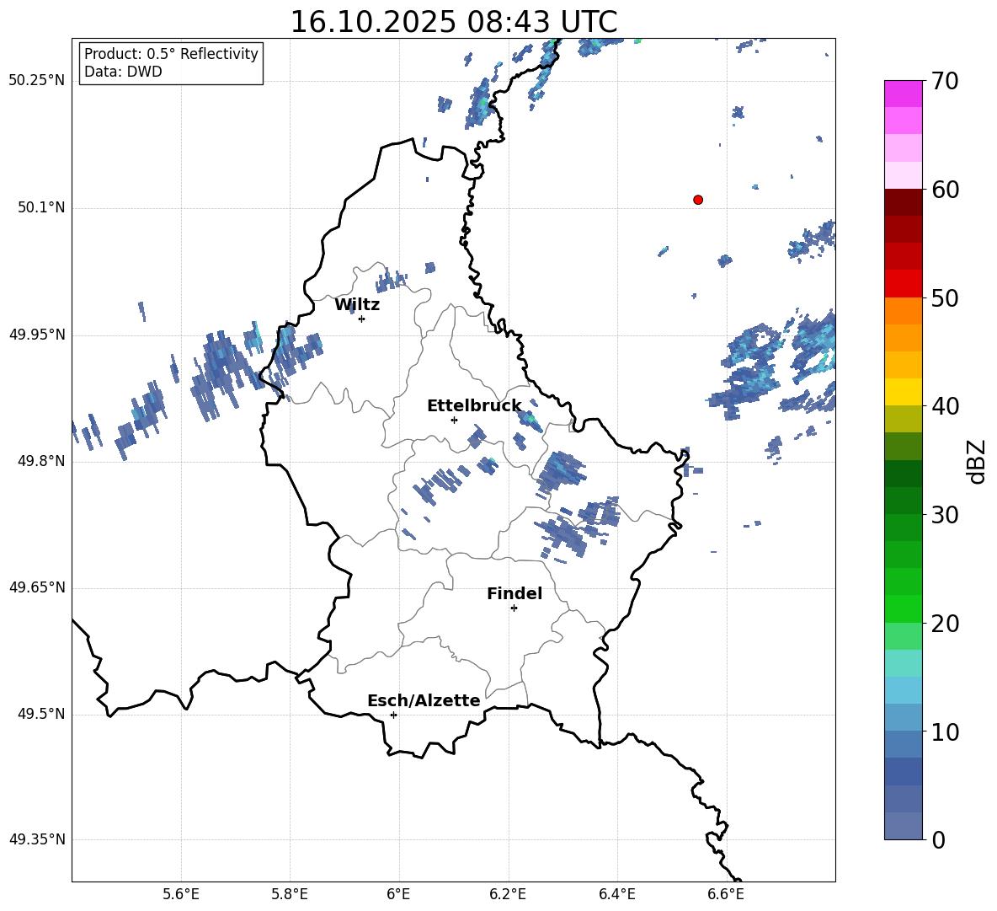The image size is (997, 911).
Task: Click the 50.1°N latitude label
Action: tap(41, 207)
